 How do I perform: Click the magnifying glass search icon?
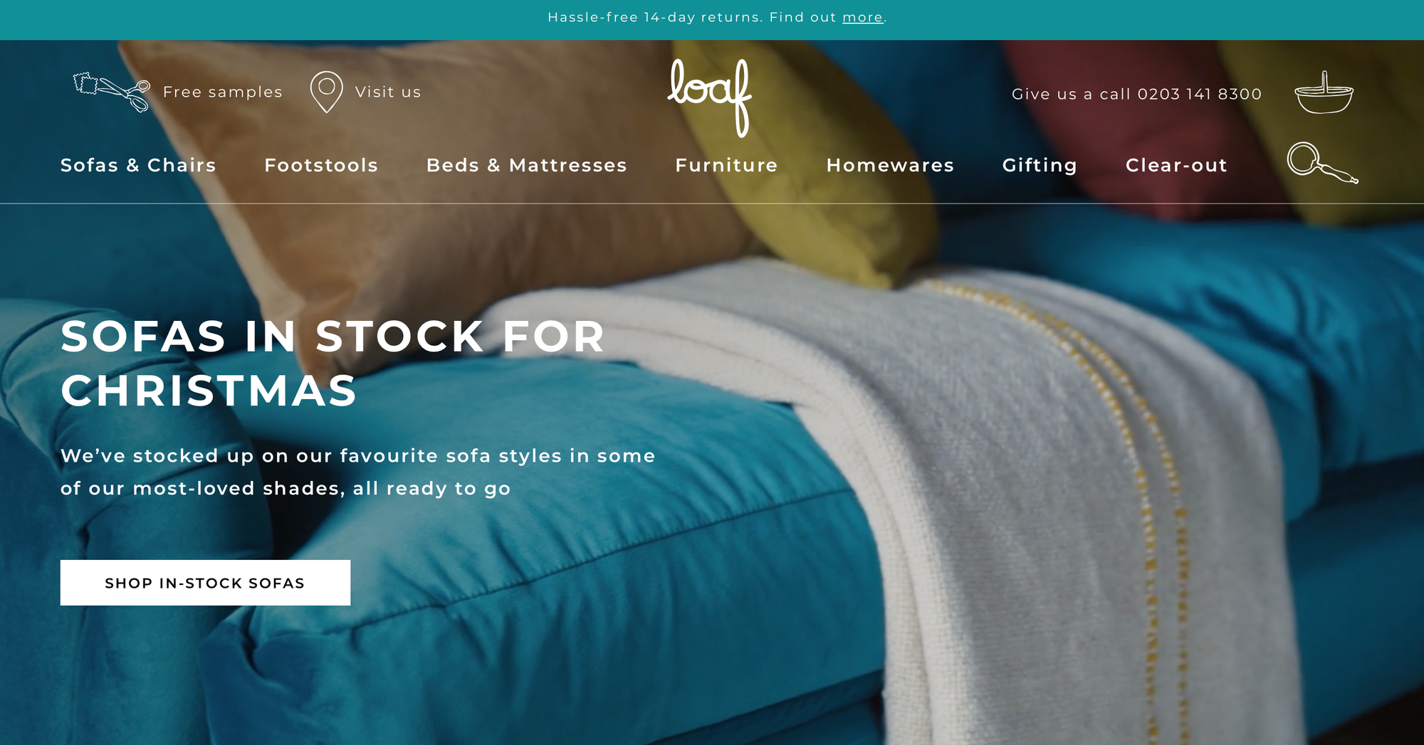[x=1322, y=163]
